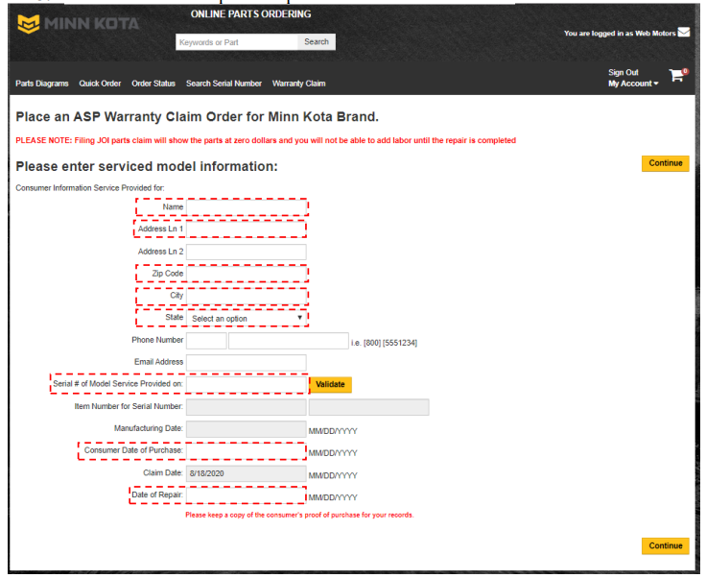Click the City input field
Image resolution: width=706 pixels, height=578 pixels.
point(247,296)
